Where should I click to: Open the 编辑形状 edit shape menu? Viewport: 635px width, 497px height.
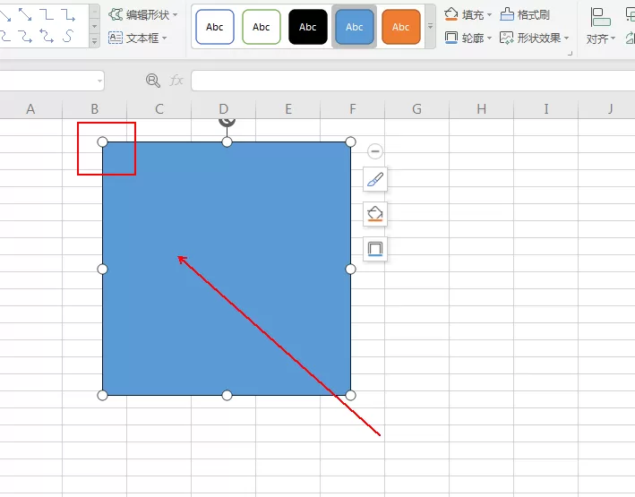coord(143,15)
